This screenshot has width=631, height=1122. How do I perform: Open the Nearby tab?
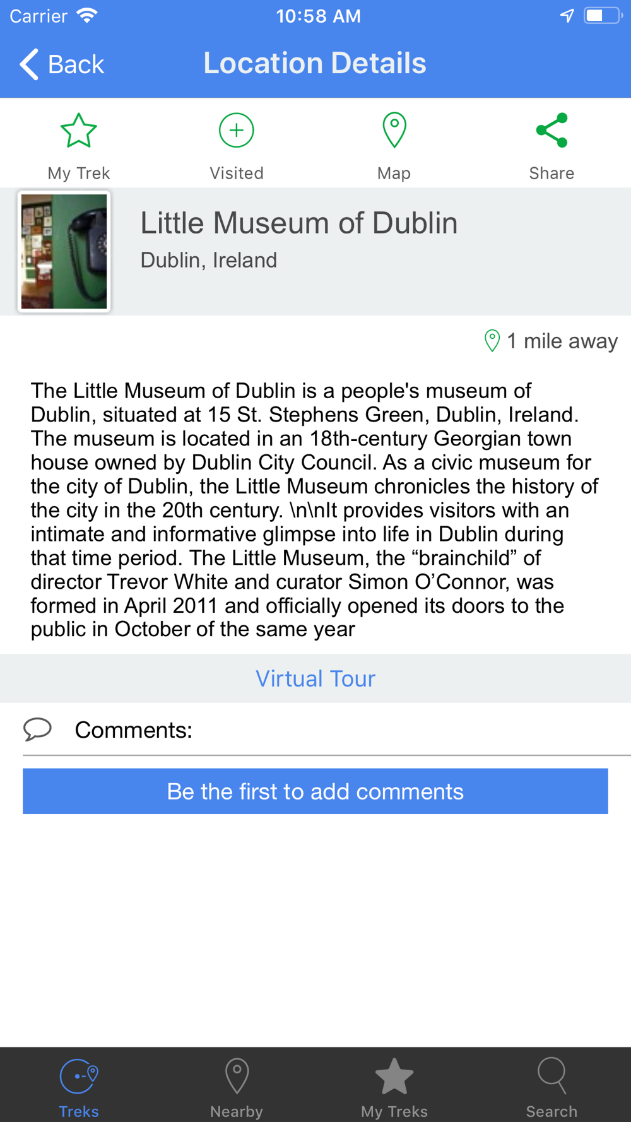click(237, 1088)
